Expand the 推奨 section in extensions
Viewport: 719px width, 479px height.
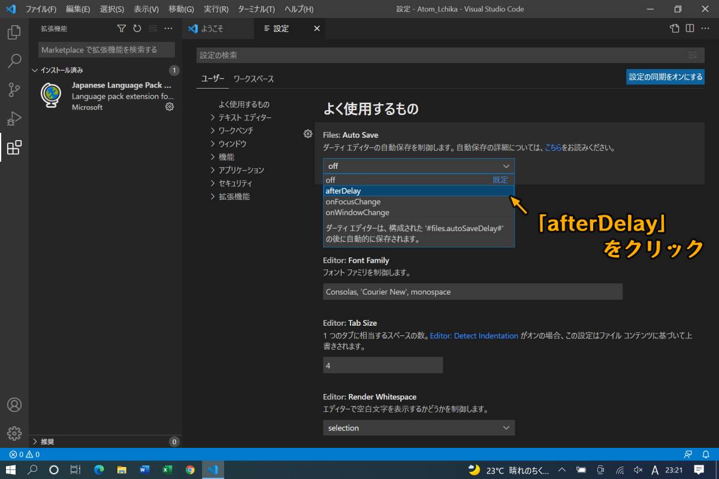click(47, 442)
